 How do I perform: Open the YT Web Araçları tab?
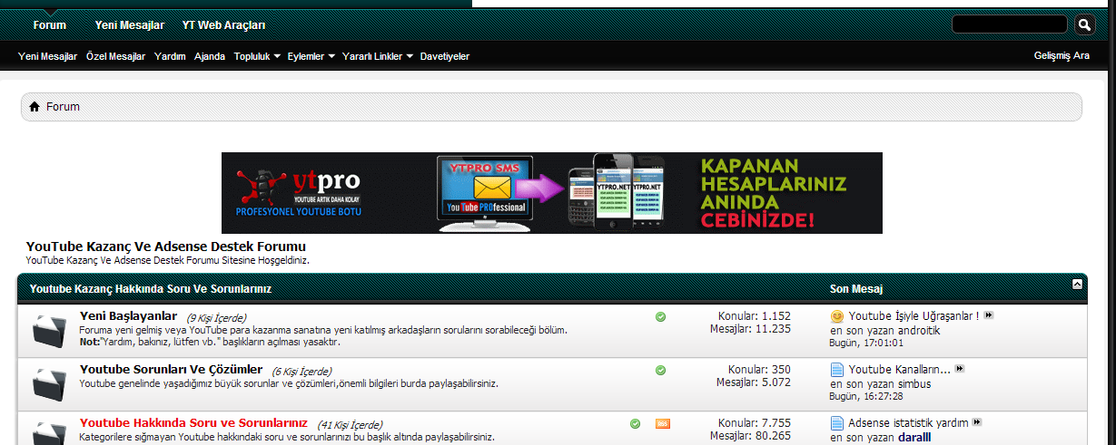[223, 25]
